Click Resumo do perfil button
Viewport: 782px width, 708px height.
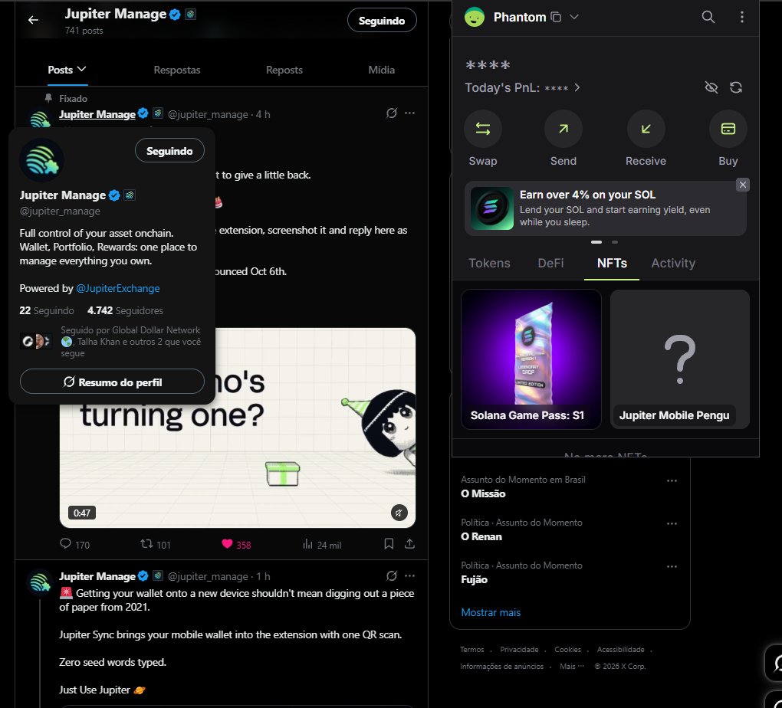[112, 382]
